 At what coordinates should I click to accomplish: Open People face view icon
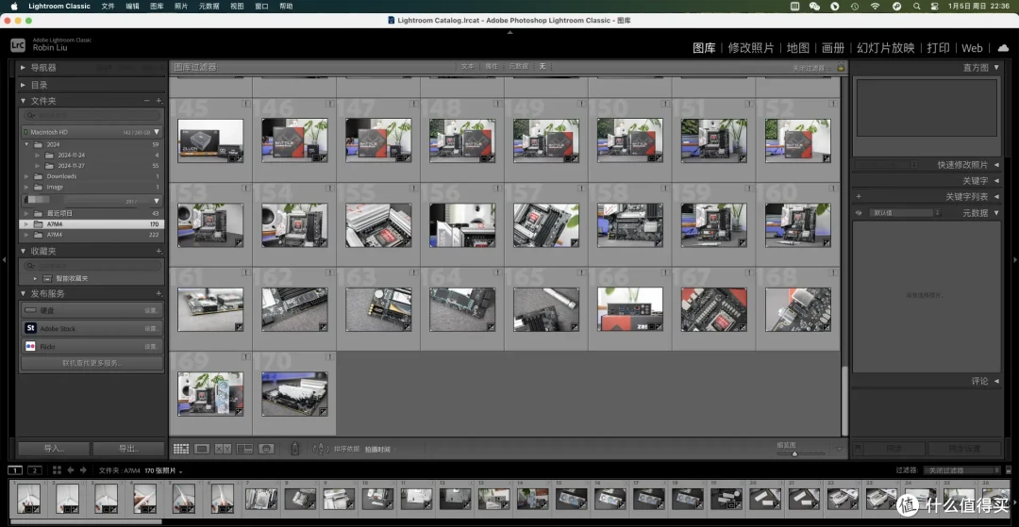(x=266, y=449)
